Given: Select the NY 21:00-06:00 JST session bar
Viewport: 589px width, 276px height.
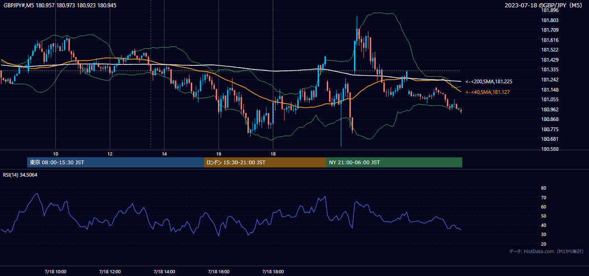Looking at the screenshot, I should point(394,162).
